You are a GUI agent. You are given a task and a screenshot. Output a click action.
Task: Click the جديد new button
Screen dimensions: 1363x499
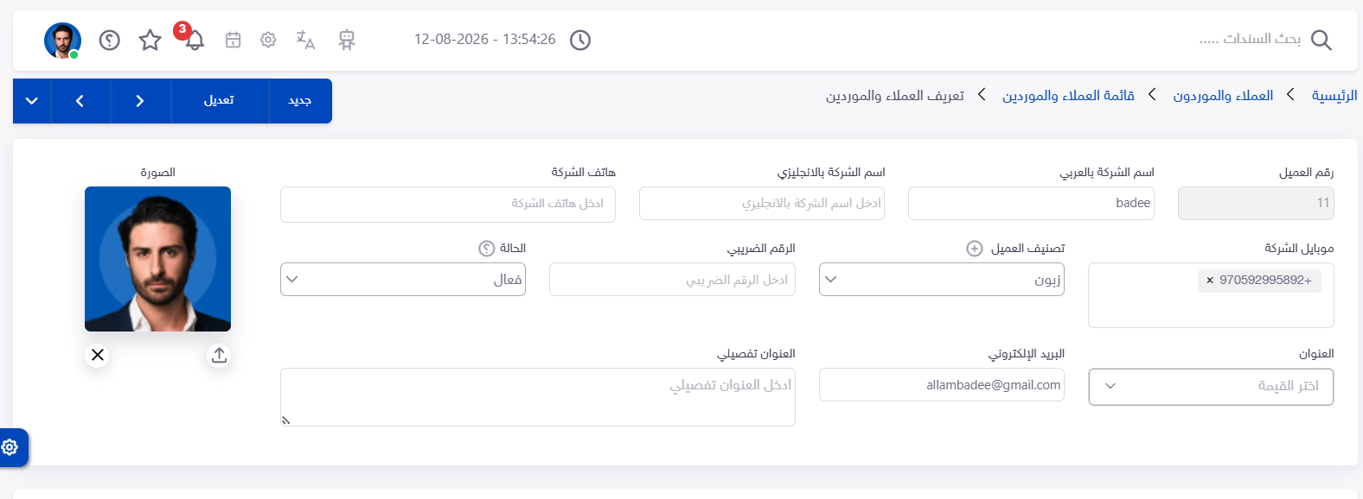coord(300,101)
